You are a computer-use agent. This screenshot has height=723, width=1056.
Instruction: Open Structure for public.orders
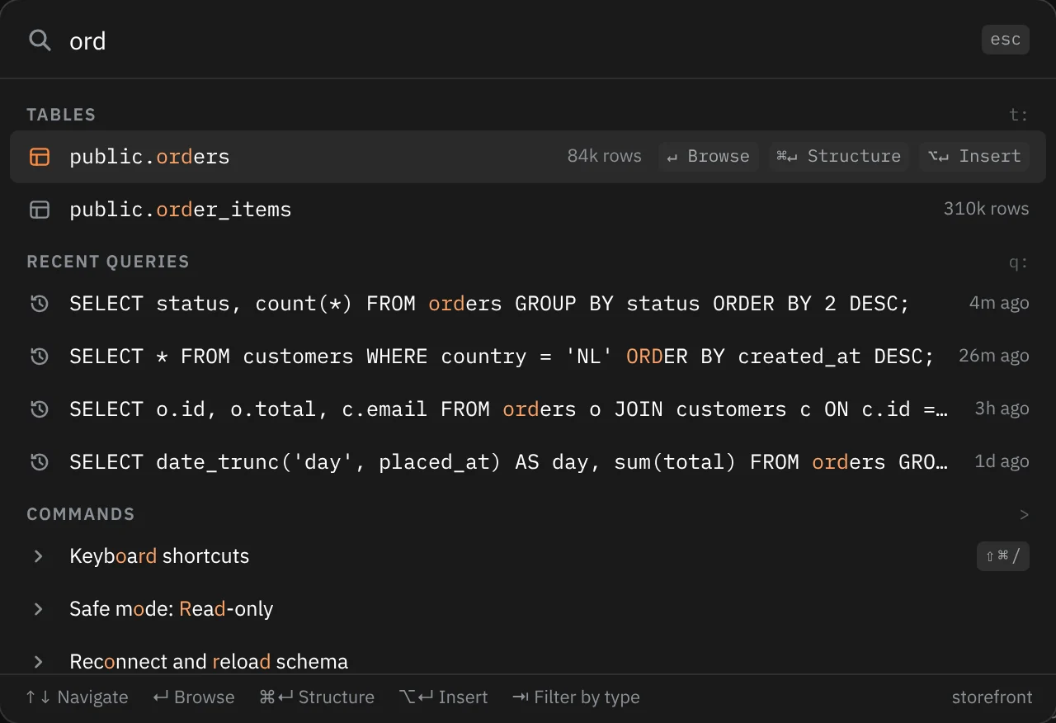[839, 157]
